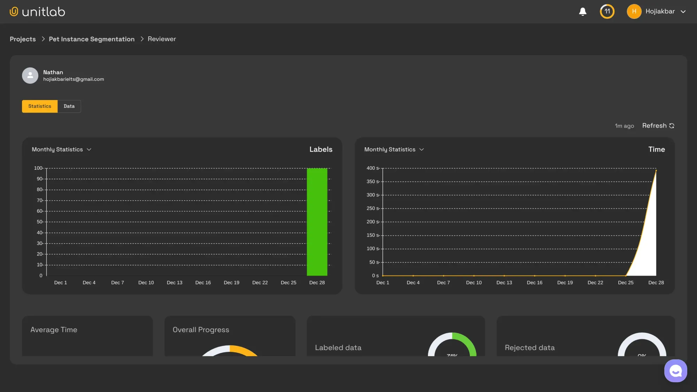697x392 pixels.
Task: Click Nathan's profile picture
Action: 30,75
